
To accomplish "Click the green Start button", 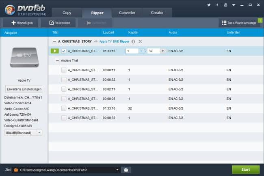I will pyautogui.click(x=246, y=169).
